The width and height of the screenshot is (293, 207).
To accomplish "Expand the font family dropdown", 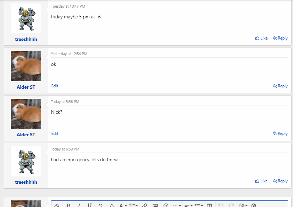I will click(x=123, y=205).
